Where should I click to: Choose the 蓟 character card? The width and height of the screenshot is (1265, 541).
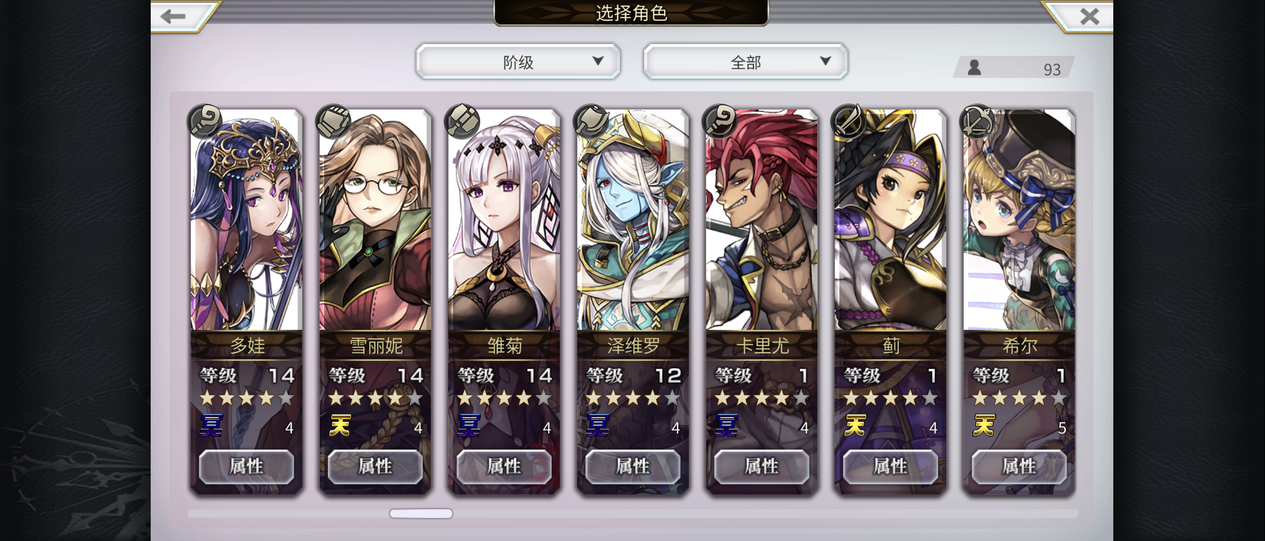point(890,301)
